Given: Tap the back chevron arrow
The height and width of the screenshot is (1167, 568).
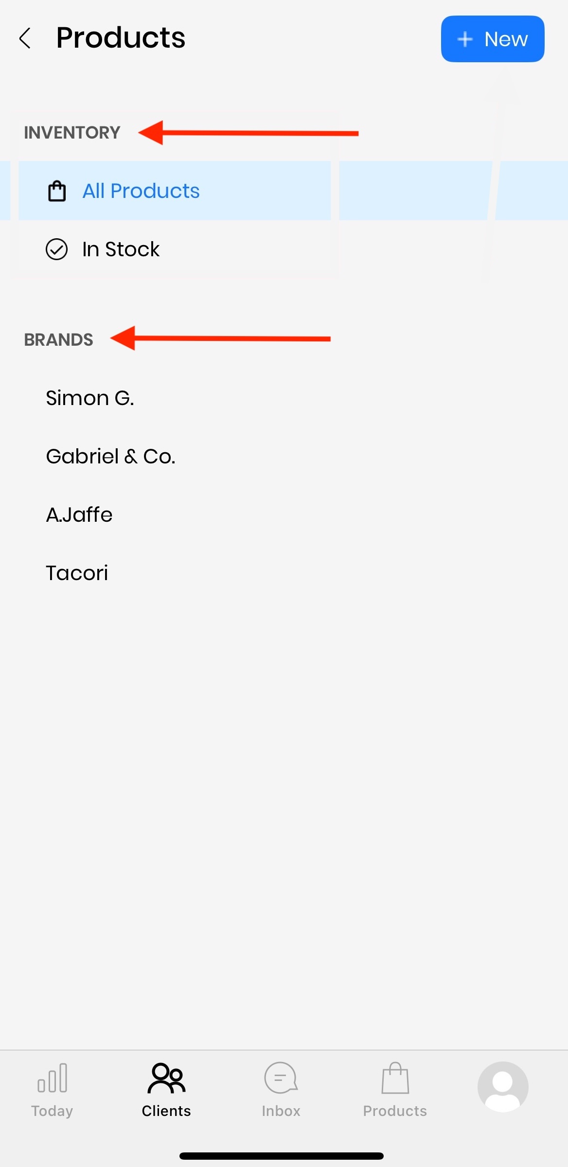Looking at the screenshot, I should pos(25,38).
